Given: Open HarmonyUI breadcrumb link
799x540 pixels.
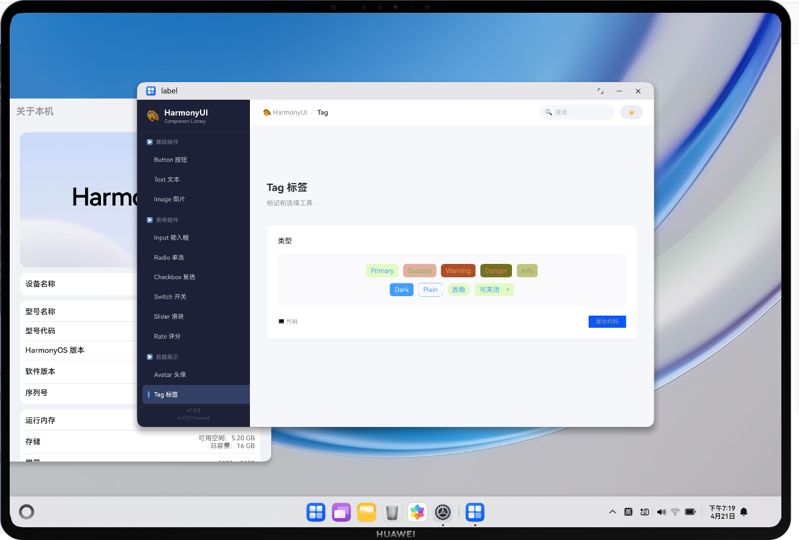Looking at the screenshot, I should [285, 112].
